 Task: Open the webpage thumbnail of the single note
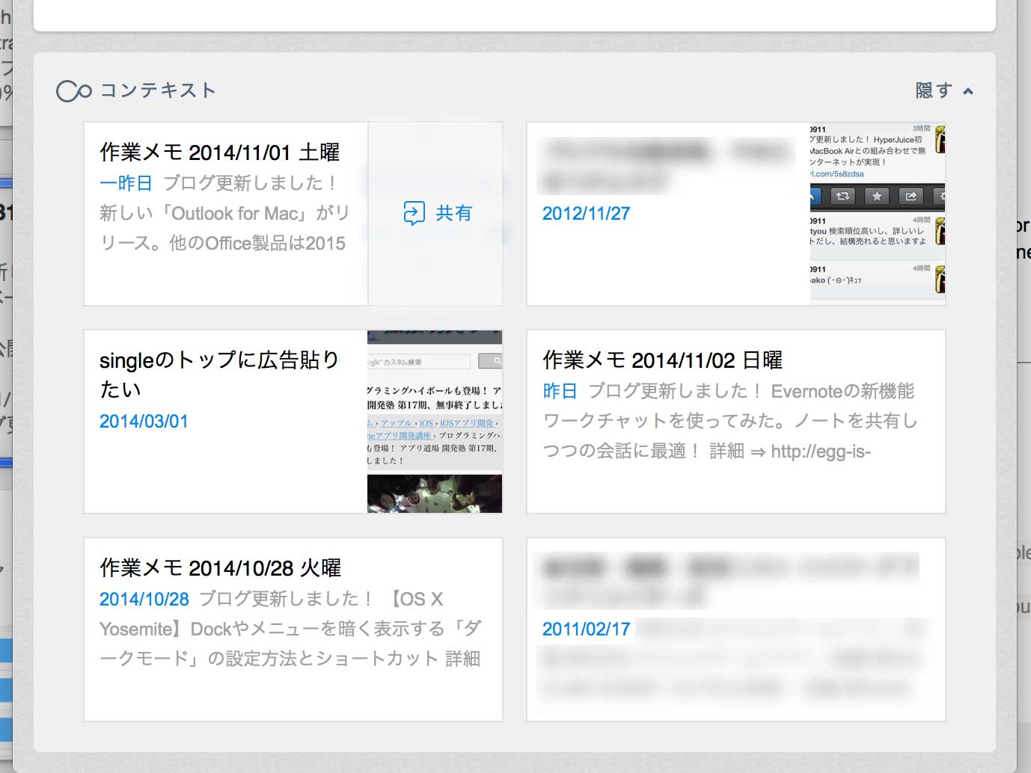435,422
